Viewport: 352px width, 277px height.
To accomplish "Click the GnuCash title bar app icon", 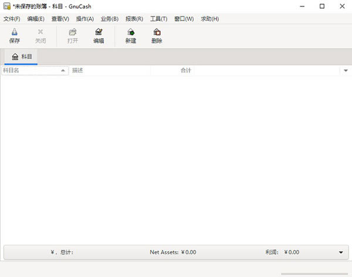I will click(x=6, y=6).
